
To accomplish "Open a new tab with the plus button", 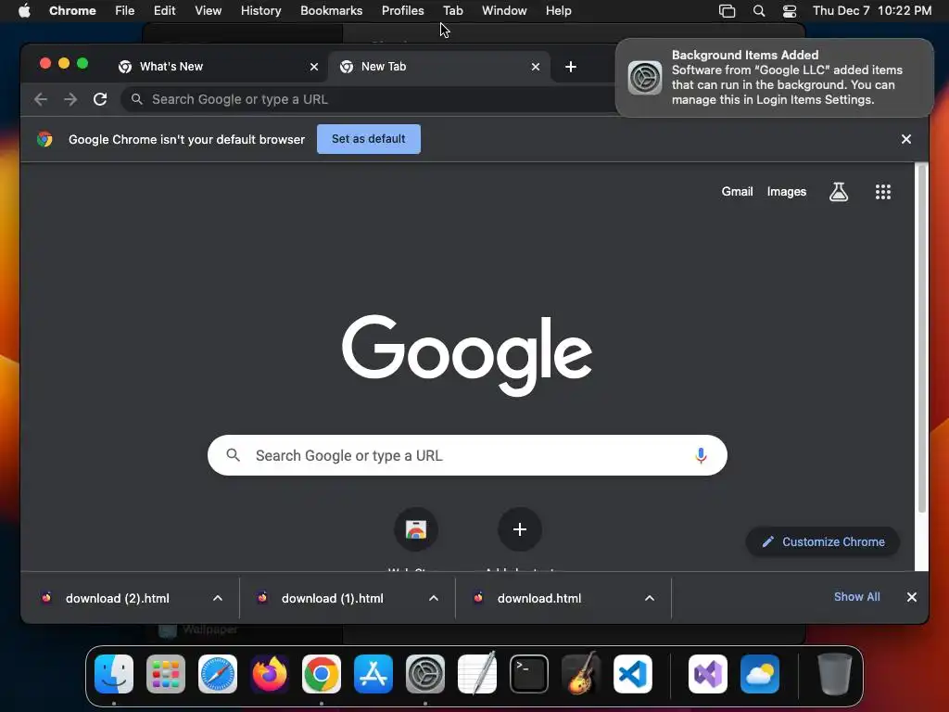I will click(x=570, y=67).
